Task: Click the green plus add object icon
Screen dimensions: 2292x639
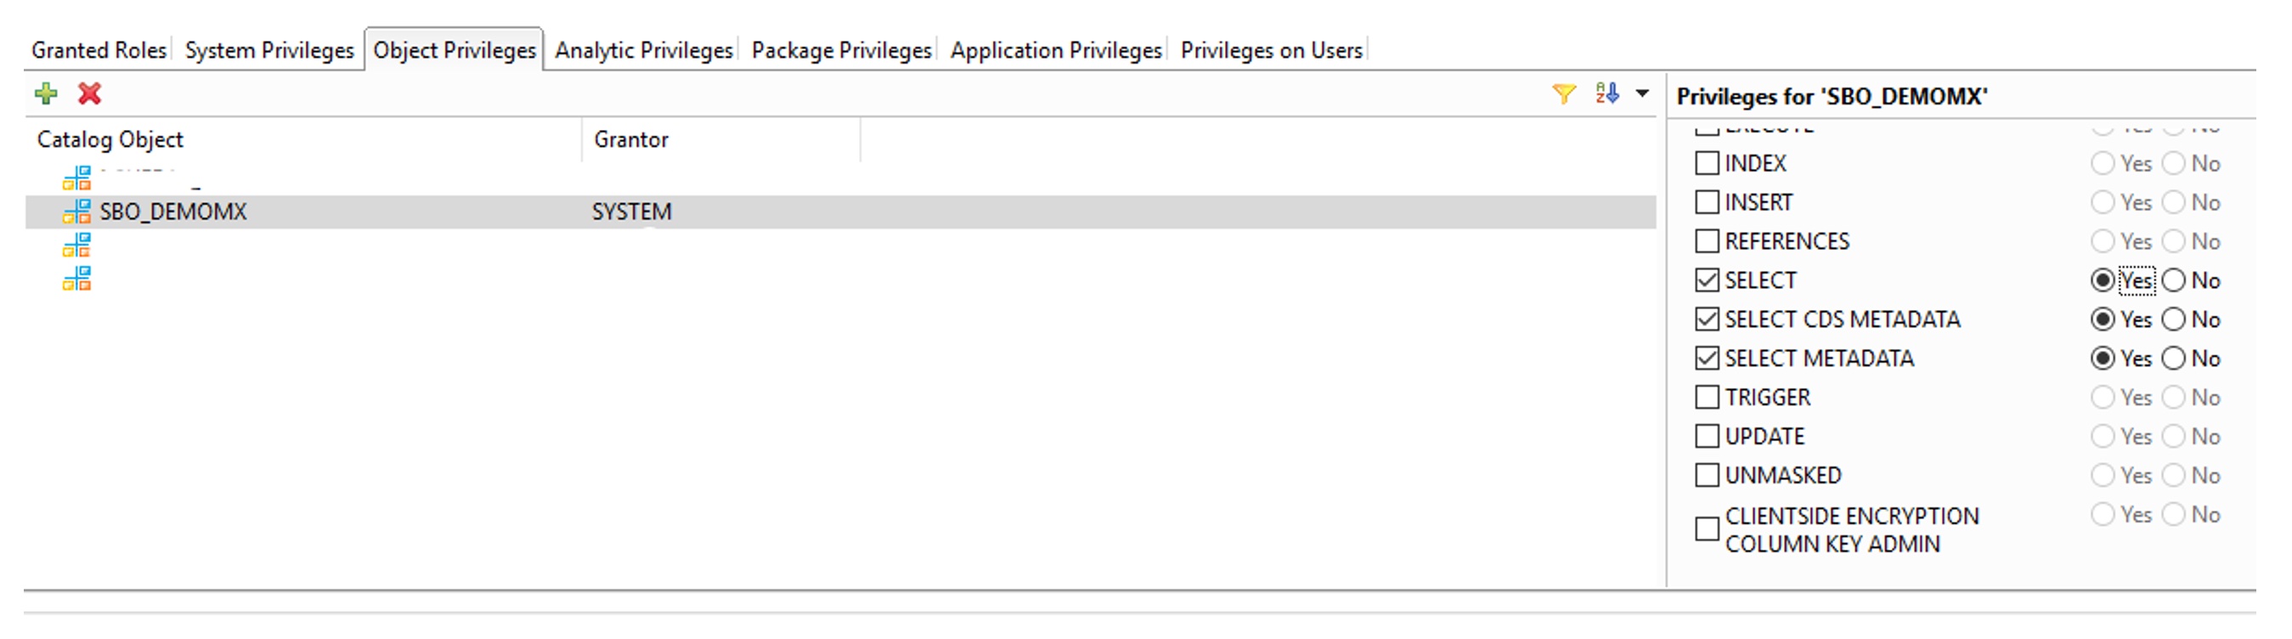Action: 45,93
